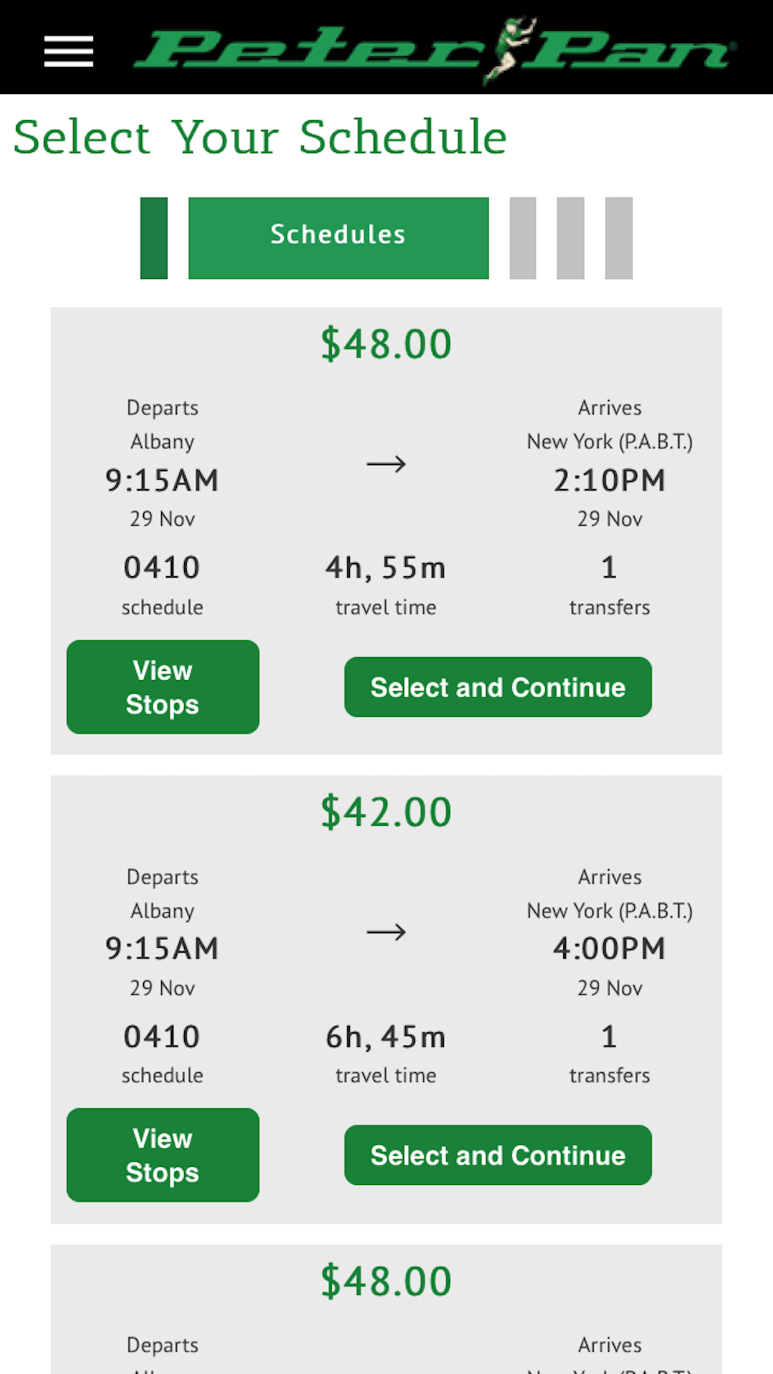Click the 4h, 55m travel time
Image resolution: width=773 pixels, height=1374 pixels.
[x=386, y=568]
